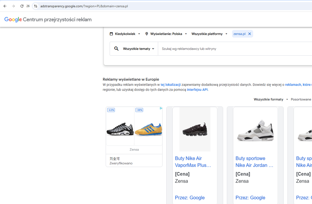Click advertiser name 刘全河
Viewport: 312px width, 204px height.
[115, 159]
